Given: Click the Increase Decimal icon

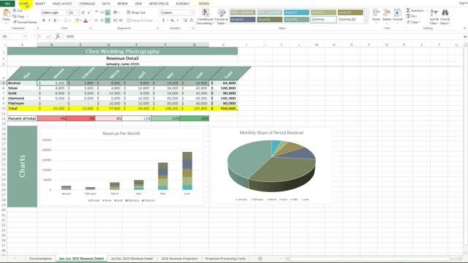Looking at the screenshot, I should tap(185, 20).
